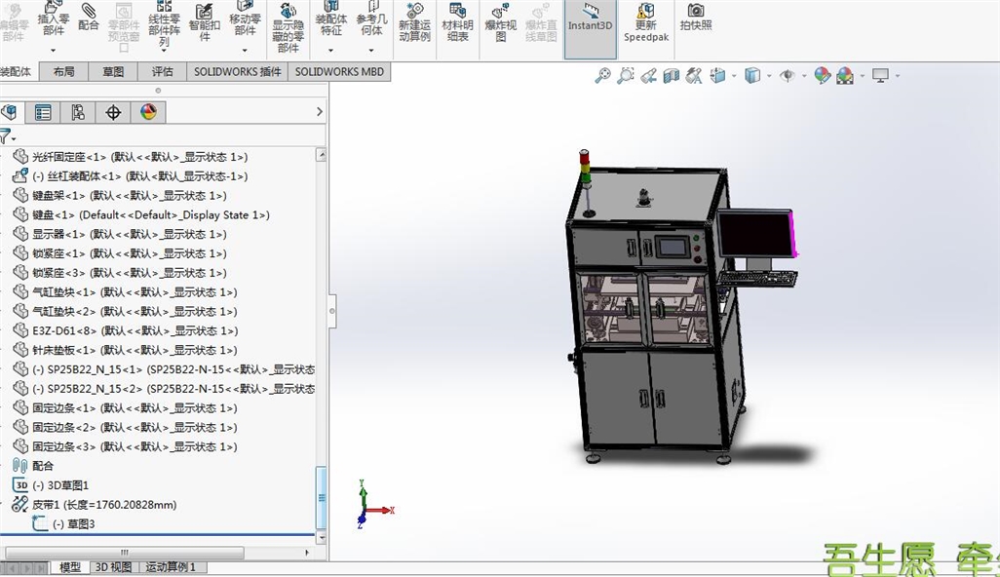1000x577 pixels.
Task: Select 显示器<1> in the feature tree
Action: (x=129, y=234)
